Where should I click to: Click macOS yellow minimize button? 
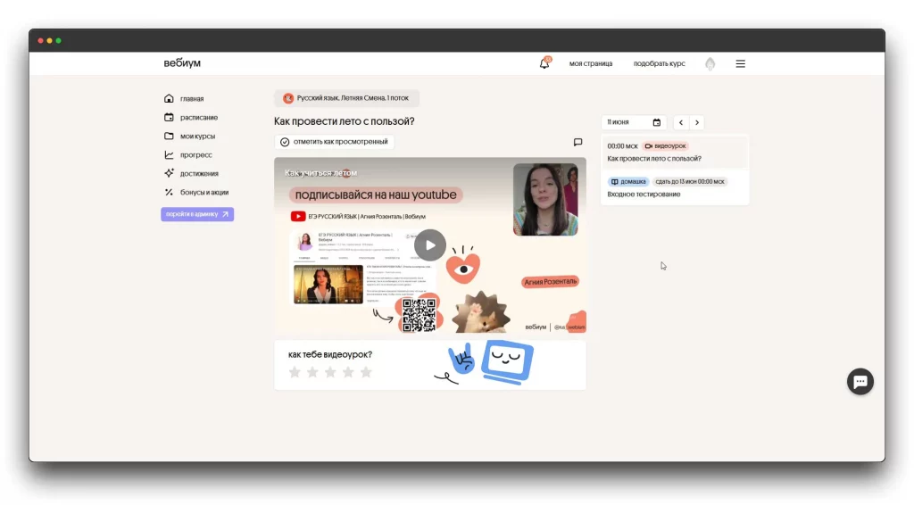[x=50, y=41]
